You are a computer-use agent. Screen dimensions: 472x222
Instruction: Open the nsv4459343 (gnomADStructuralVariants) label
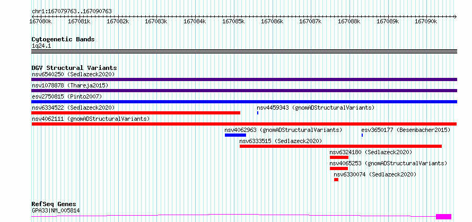316,108
